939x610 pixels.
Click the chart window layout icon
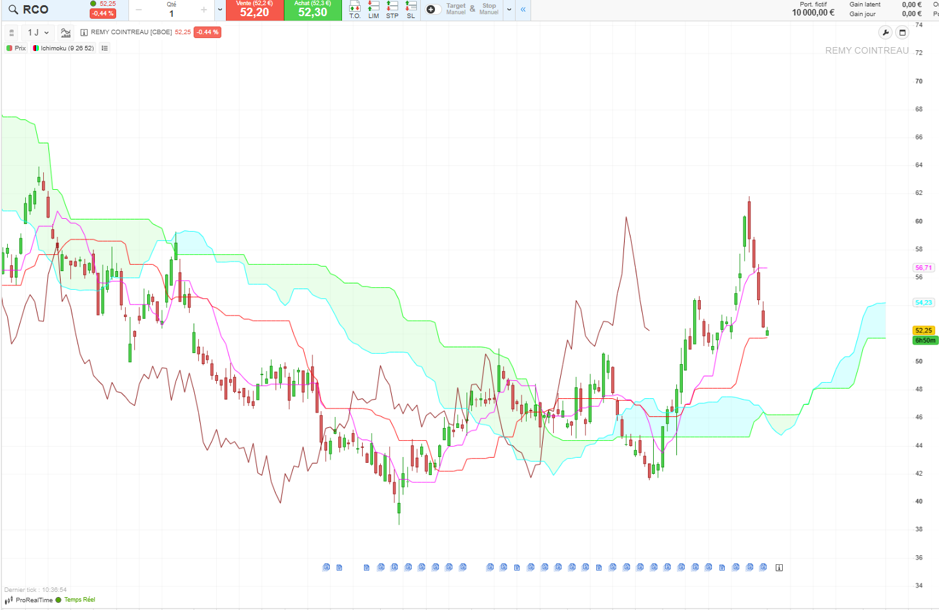coord(902,33)
